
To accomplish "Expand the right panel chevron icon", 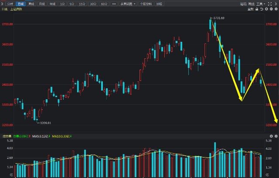I will point(276,4).
